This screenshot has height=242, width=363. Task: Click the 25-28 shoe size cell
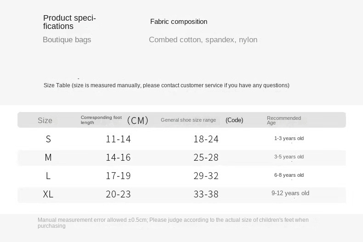[206, 158]
